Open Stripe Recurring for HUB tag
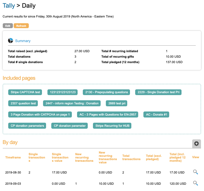 pos(112,126)
